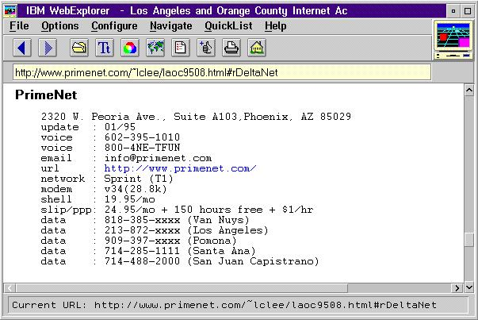Go to the home page icon
The height and width of the screenshot is (320, 478).
257,48
